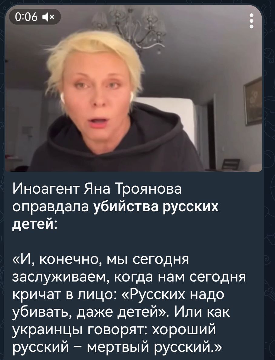Tap the dark hoodie area of the video

tap(115, 147)
